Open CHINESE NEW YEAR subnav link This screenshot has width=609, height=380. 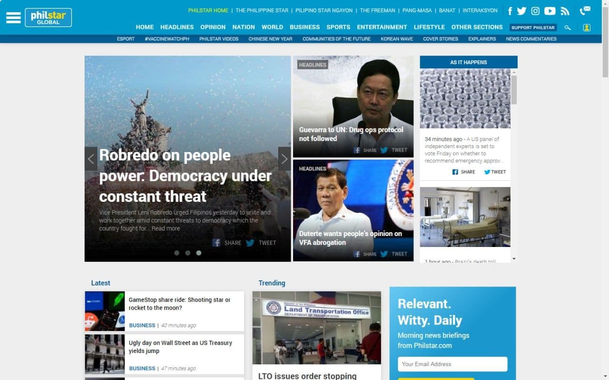270,39
